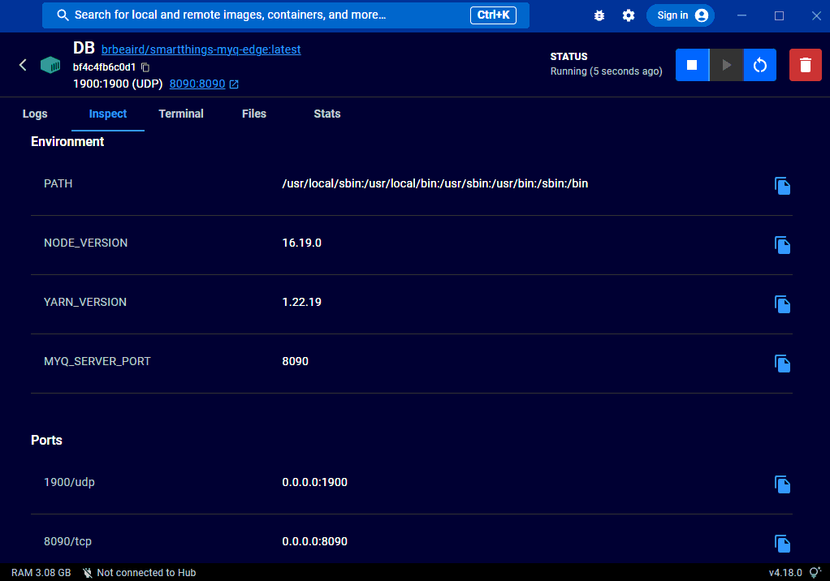Restart the container
This screenshot has width=830, height=581.
(759, 65)
